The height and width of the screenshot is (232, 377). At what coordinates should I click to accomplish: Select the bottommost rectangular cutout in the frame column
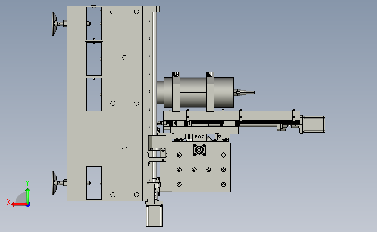tap(94, 183)
